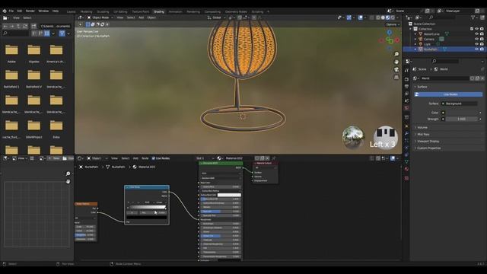Toggle viewport overlays icon
487x274 pixels.
[x=360, y=18]
